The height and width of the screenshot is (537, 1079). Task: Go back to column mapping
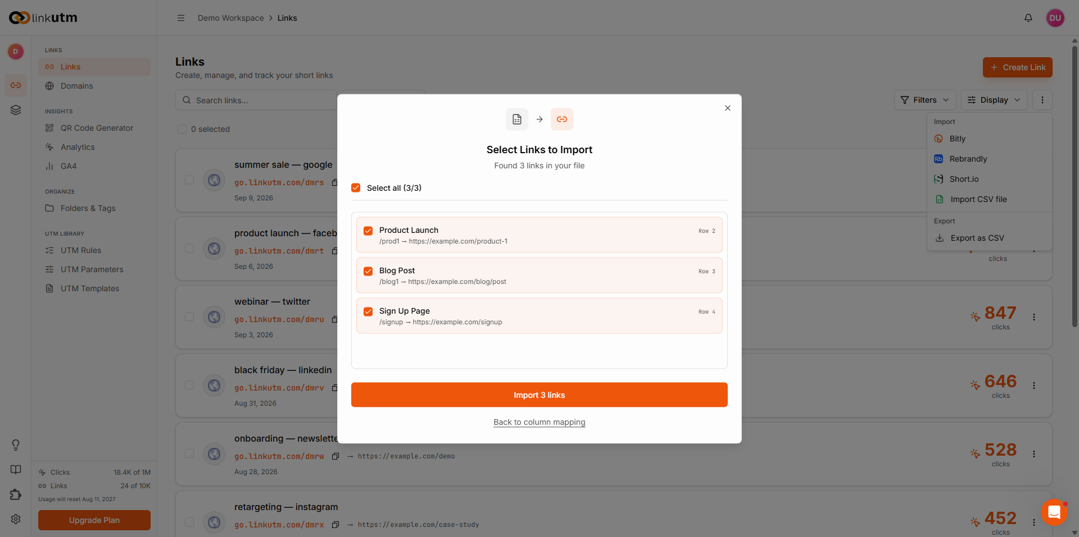coord(539,422)
